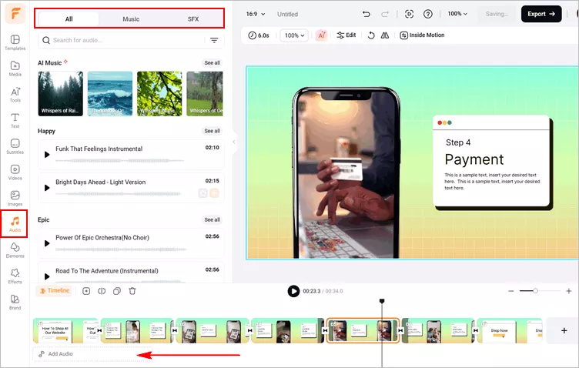Open the Videos sidebar panel
Screen dimensions: 579x368
click(x=15, y=172)
